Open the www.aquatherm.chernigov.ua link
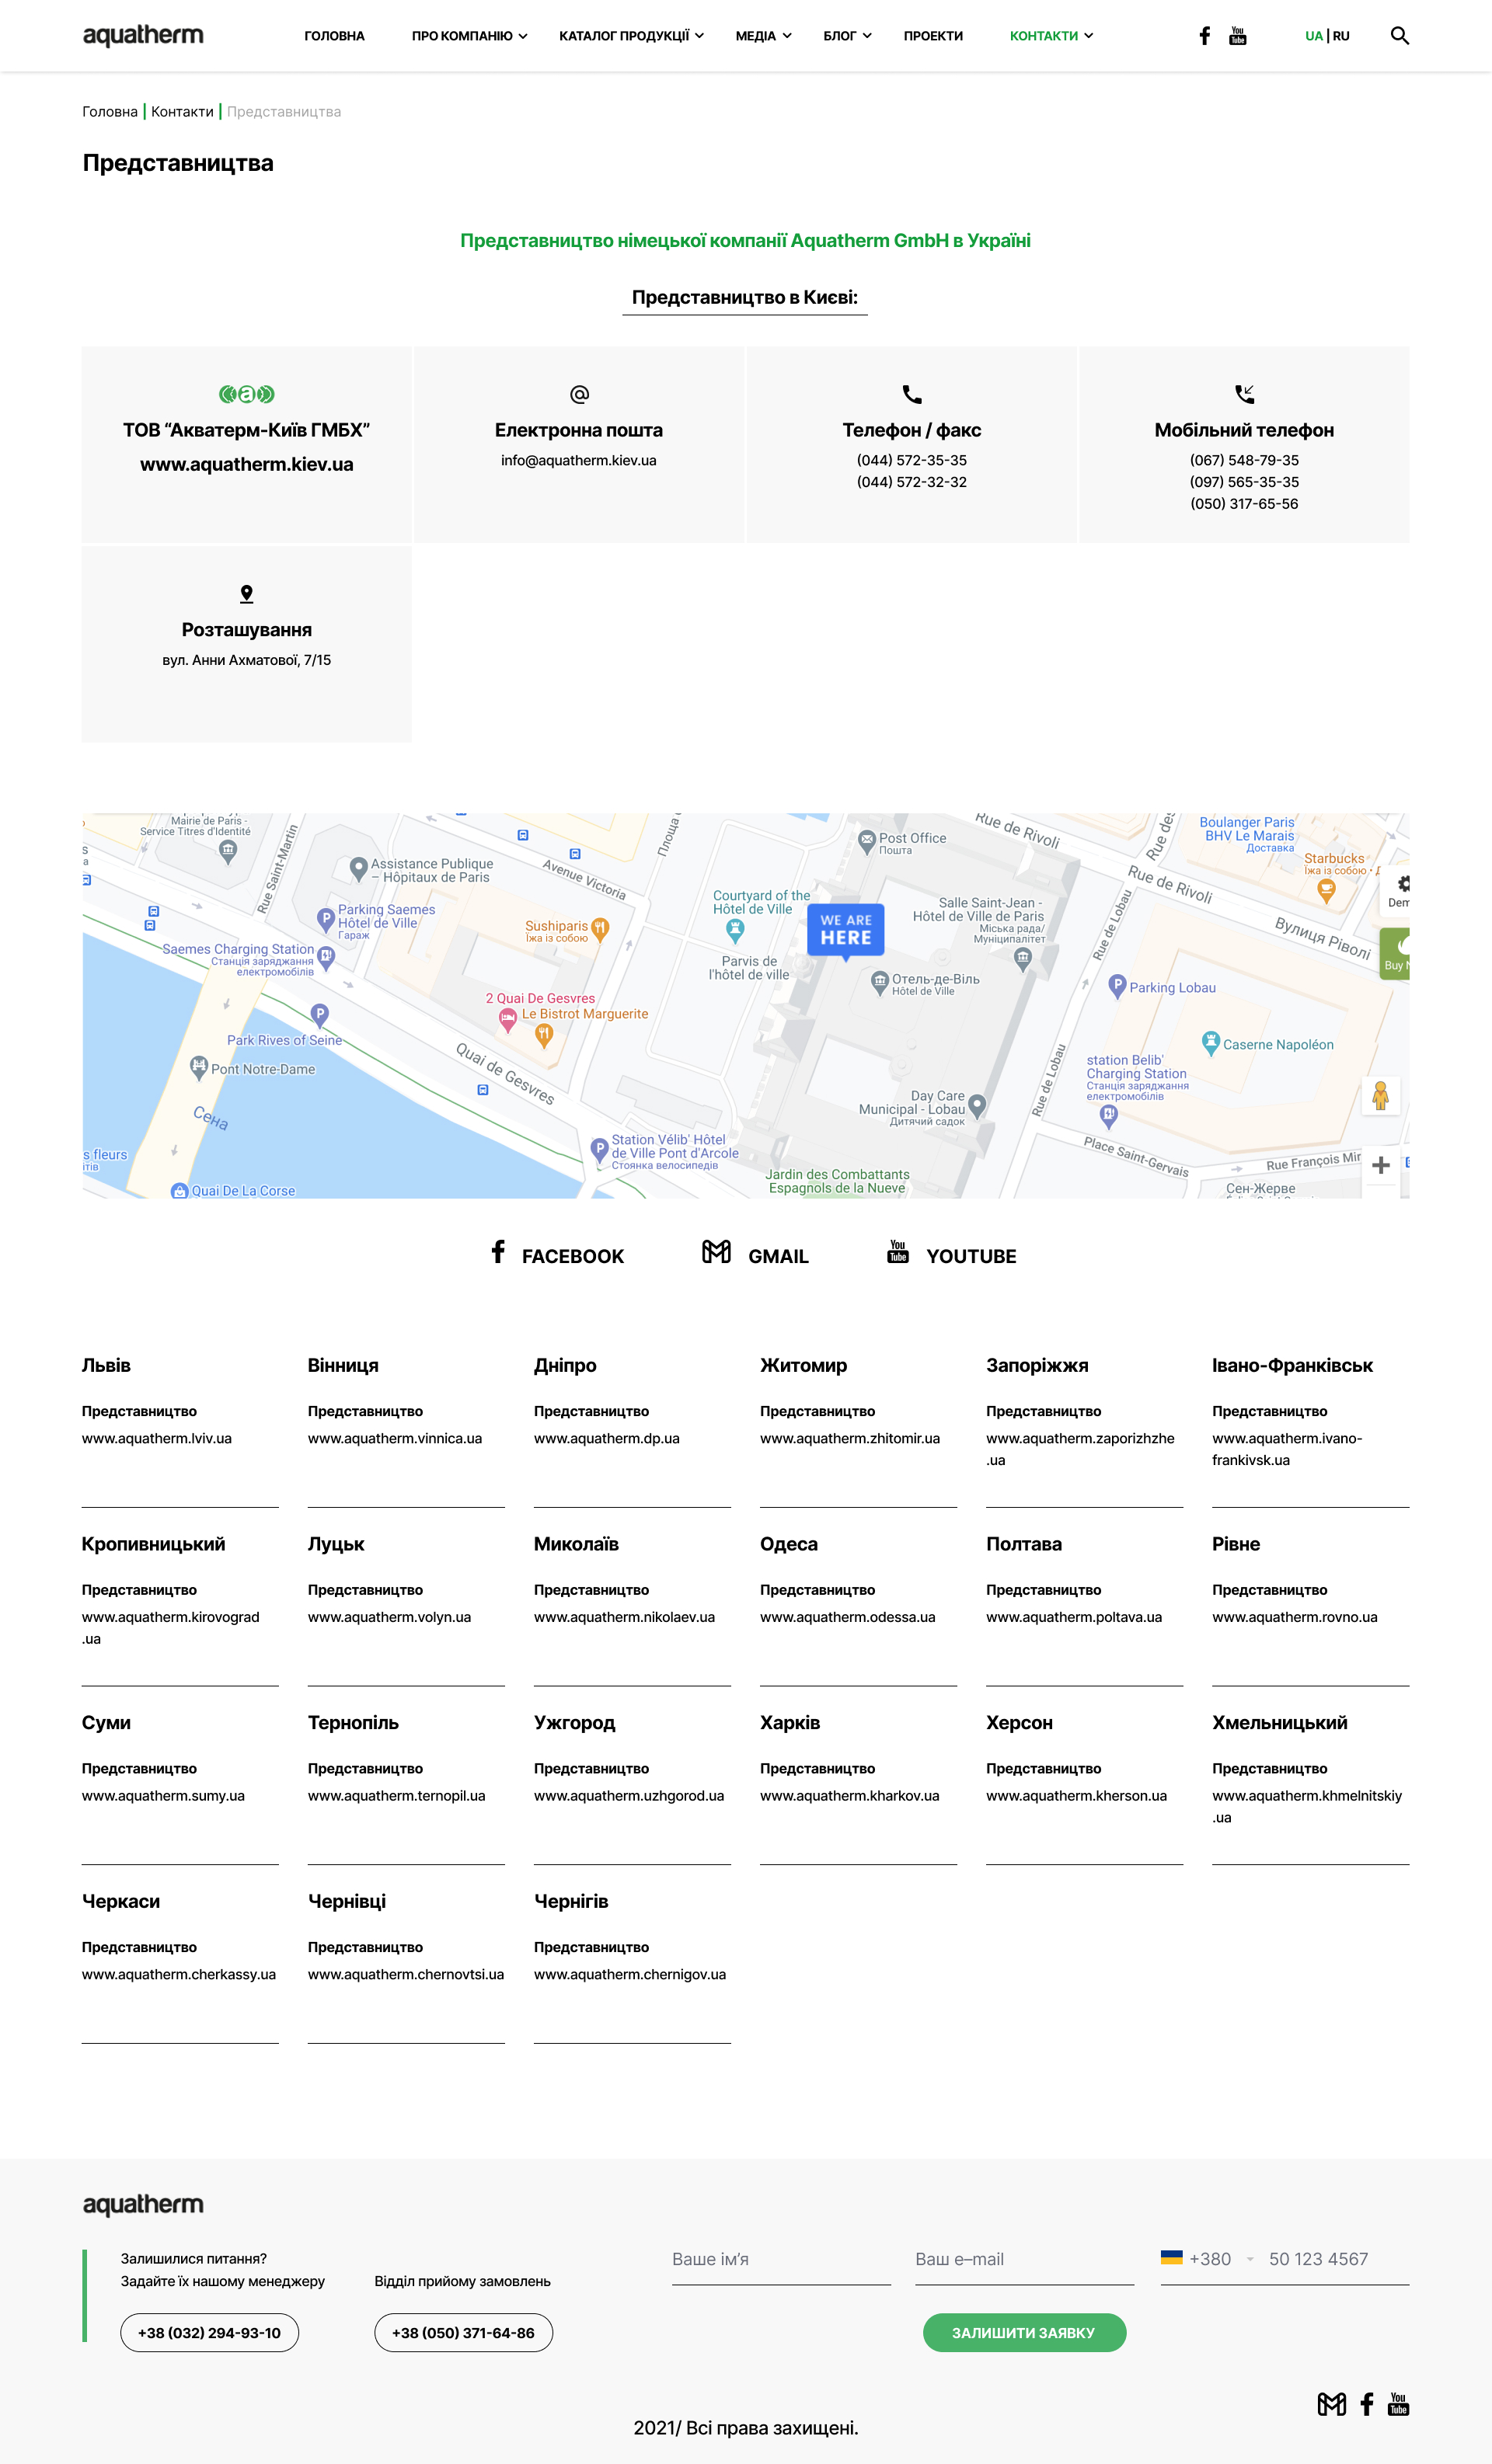Screen dimensions: 1492x2464 pyautogui.click(x=630, y=1975)
